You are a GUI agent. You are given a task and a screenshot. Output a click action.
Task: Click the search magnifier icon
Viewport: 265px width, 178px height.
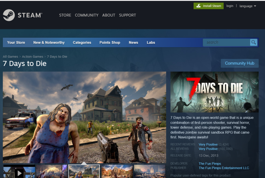pos(254,42)
